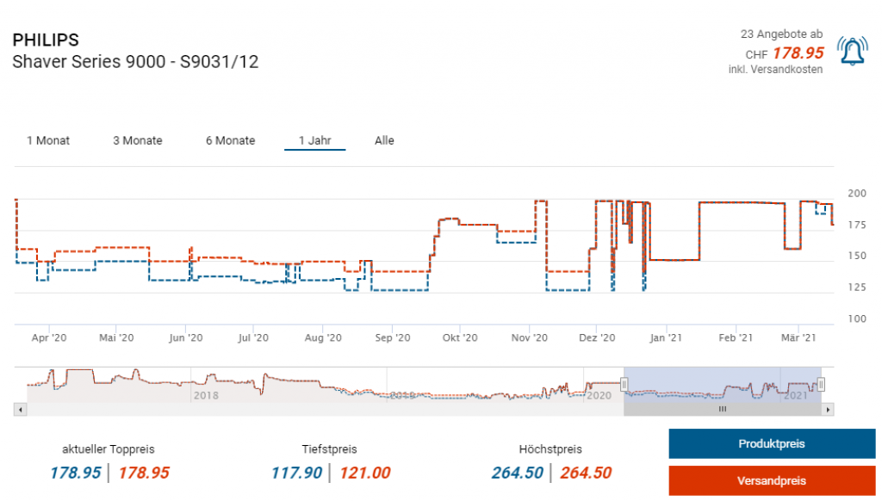The image size is (882, 501).
Task: Click the navigator scrollbar thumb
Action: point(723,410)
